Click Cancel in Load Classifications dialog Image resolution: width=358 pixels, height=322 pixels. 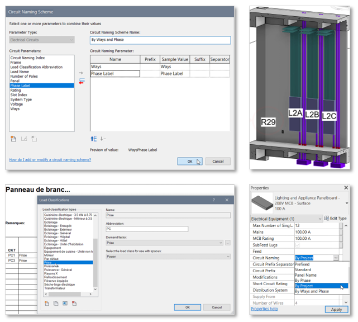(x=217, y=307)
